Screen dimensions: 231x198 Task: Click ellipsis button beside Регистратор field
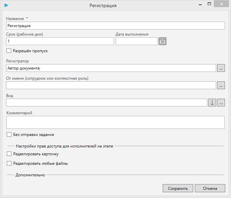(221, 68)
